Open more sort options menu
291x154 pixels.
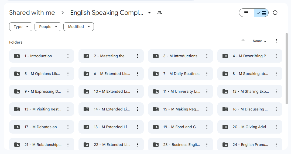[x=276, y=41]
